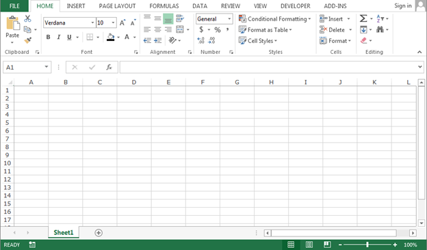Switch to the DEVELOPER tab

(x=295, y=5)
